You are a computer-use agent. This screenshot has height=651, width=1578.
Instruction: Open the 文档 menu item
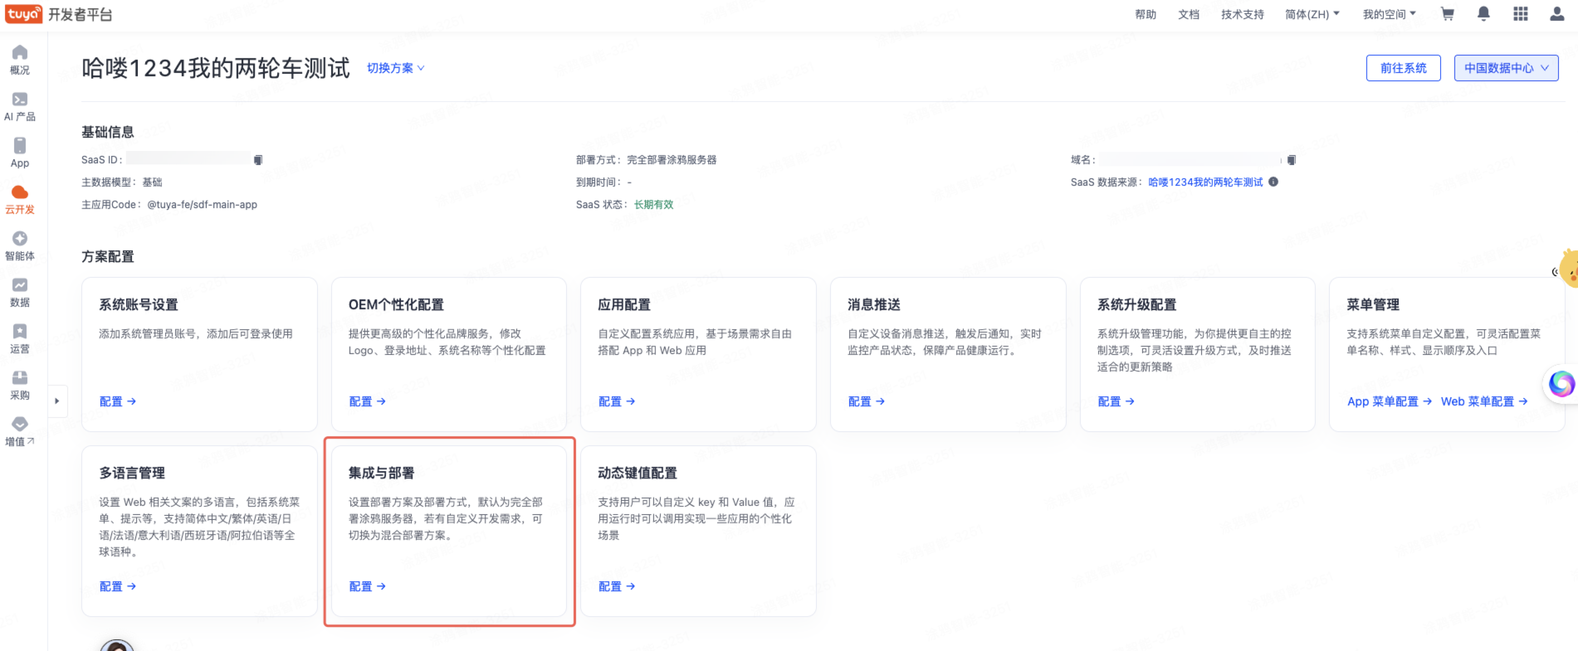pyautogui.click(x=1188, y=13)
